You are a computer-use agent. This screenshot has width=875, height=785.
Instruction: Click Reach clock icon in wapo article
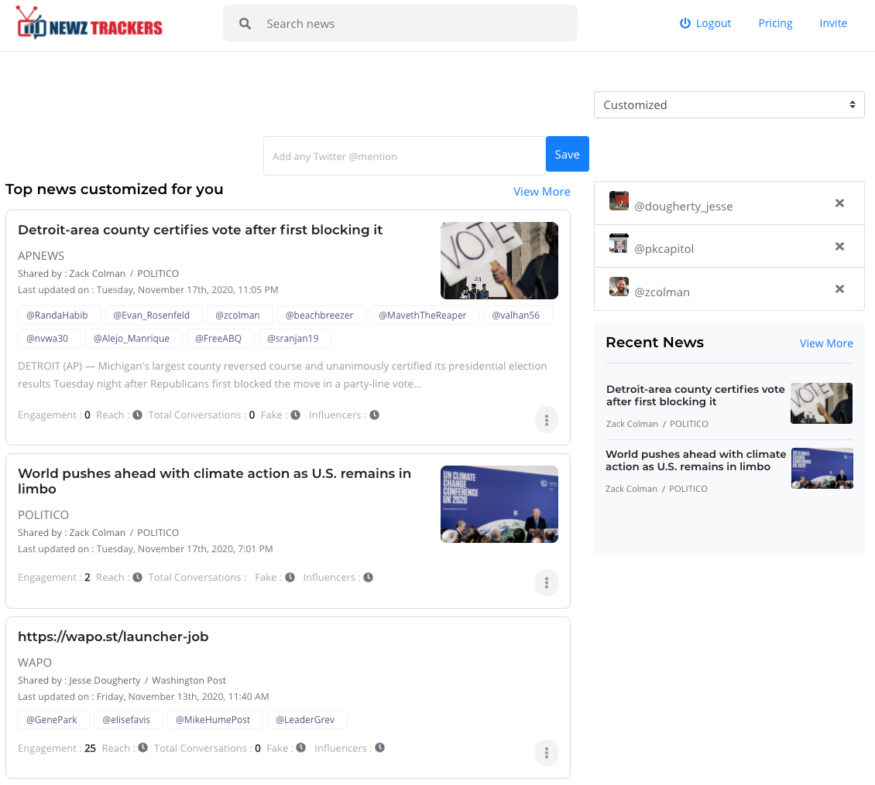142,748
